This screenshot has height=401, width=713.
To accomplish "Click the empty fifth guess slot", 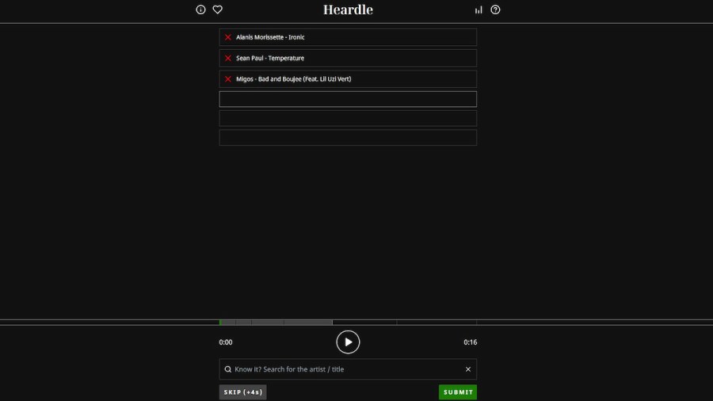I will click(x=348, y=118).
